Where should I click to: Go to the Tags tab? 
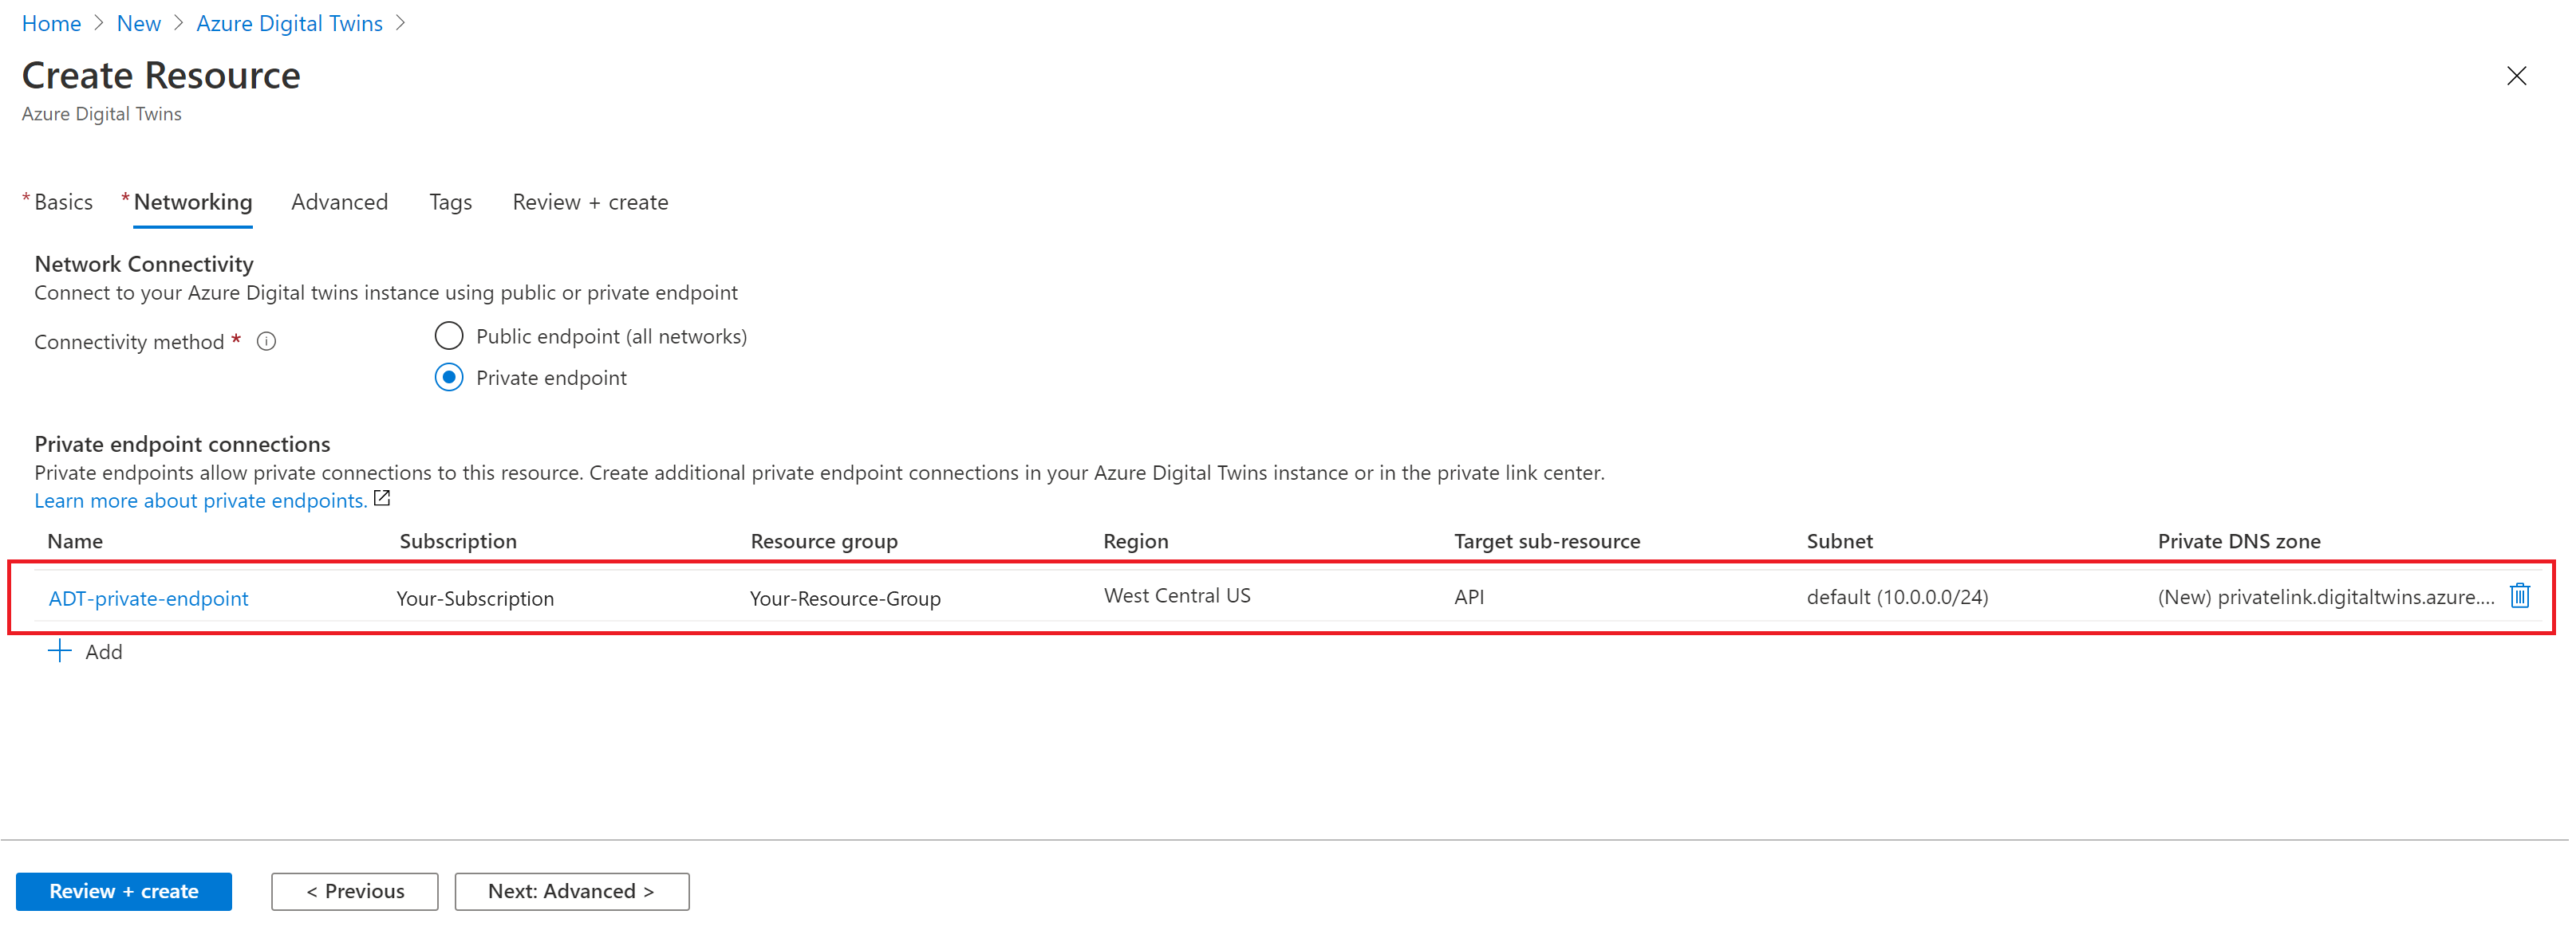click(450, 202)
